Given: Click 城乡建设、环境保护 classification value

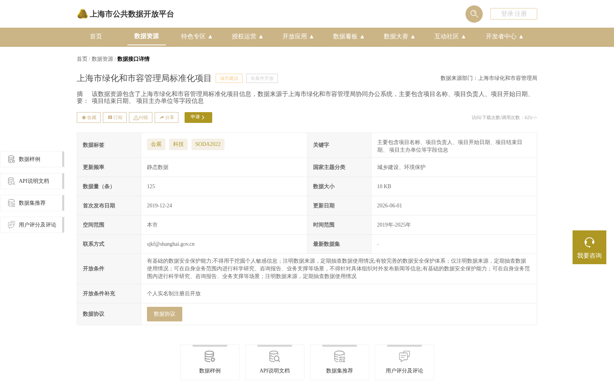Looking at the screenshot, I should tap(401, 167).
